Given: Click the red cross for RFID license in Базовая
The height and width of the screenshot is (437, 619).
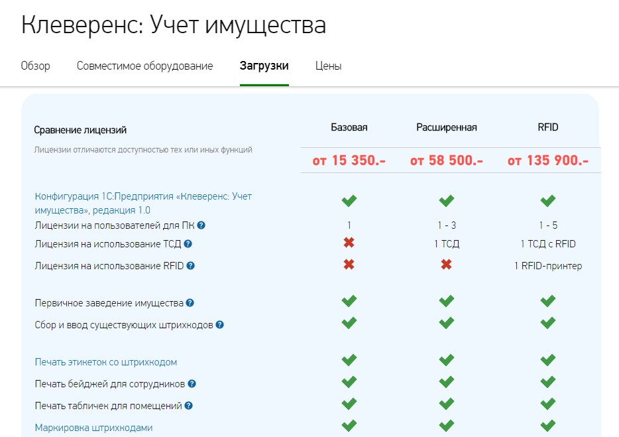Looking at the screenshot, I should coord(349,265).
